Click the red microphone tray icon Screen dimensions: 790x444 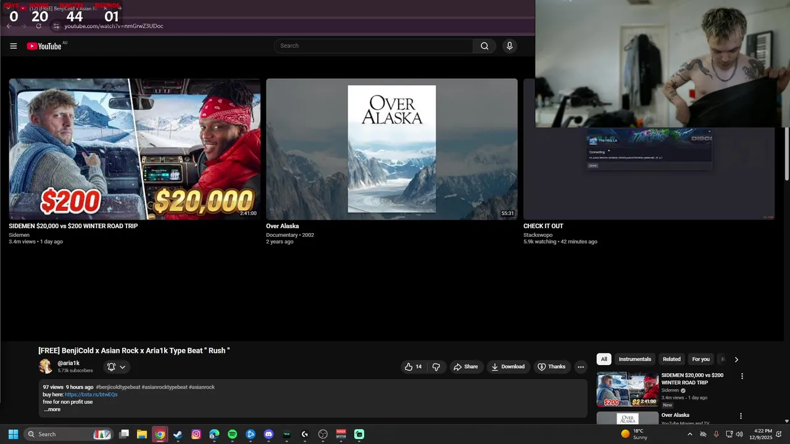click(716, 434)
